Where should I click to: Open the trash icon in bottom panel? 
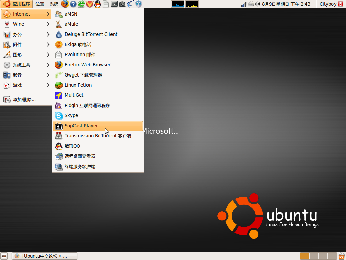coord(342,256)
